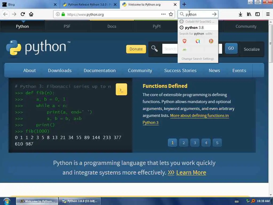Viewport: 273px width, 205px height.
Task: Open the Community top bar item
Action: 246,26
